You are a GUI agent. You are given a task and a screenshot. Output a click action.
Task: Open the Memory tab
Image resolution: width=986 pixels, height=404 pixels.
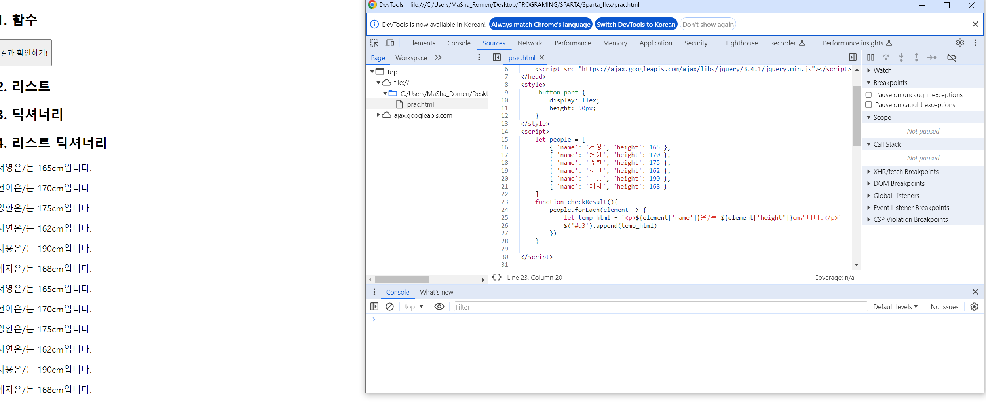(615, 43)
